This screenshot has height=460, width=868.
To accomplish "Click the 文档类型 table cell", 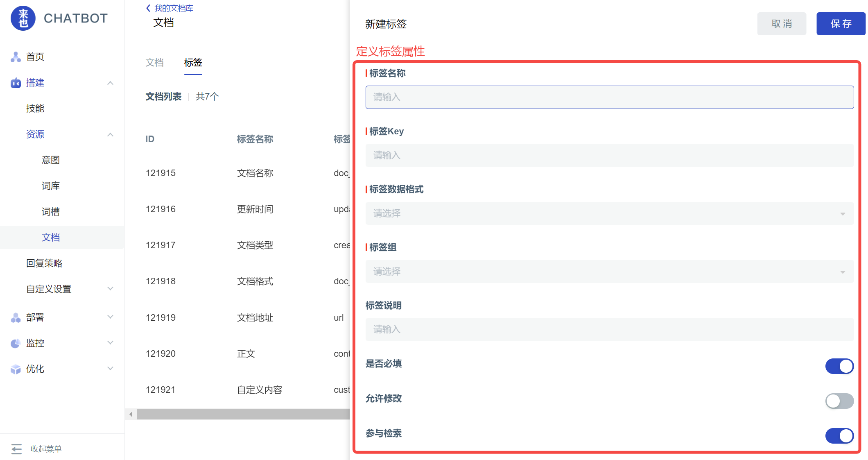I will 255,245.
